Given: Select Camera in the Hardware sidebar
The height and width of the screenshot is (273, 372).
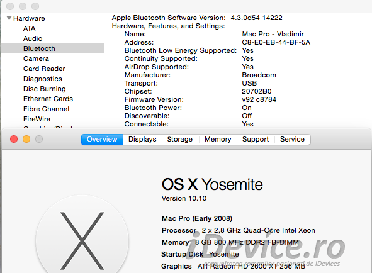Looking at the screenshot, I should point(36,58).
